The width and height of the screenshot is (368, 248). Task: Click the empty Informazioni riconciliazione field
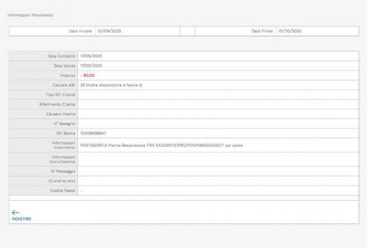coord(217,160)
